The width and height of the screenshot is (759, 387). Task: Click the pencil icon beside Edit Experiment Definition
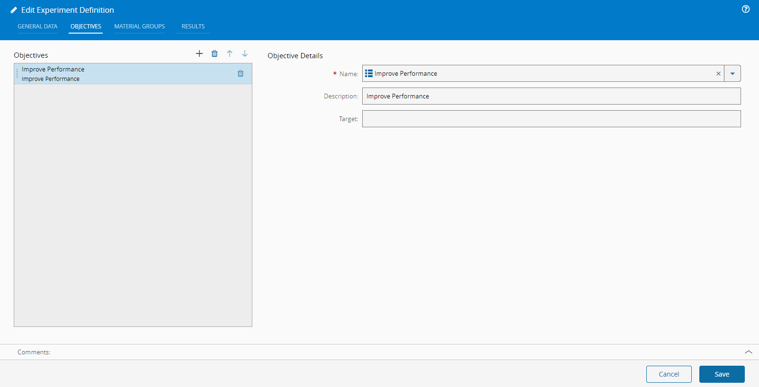point(14,10)
